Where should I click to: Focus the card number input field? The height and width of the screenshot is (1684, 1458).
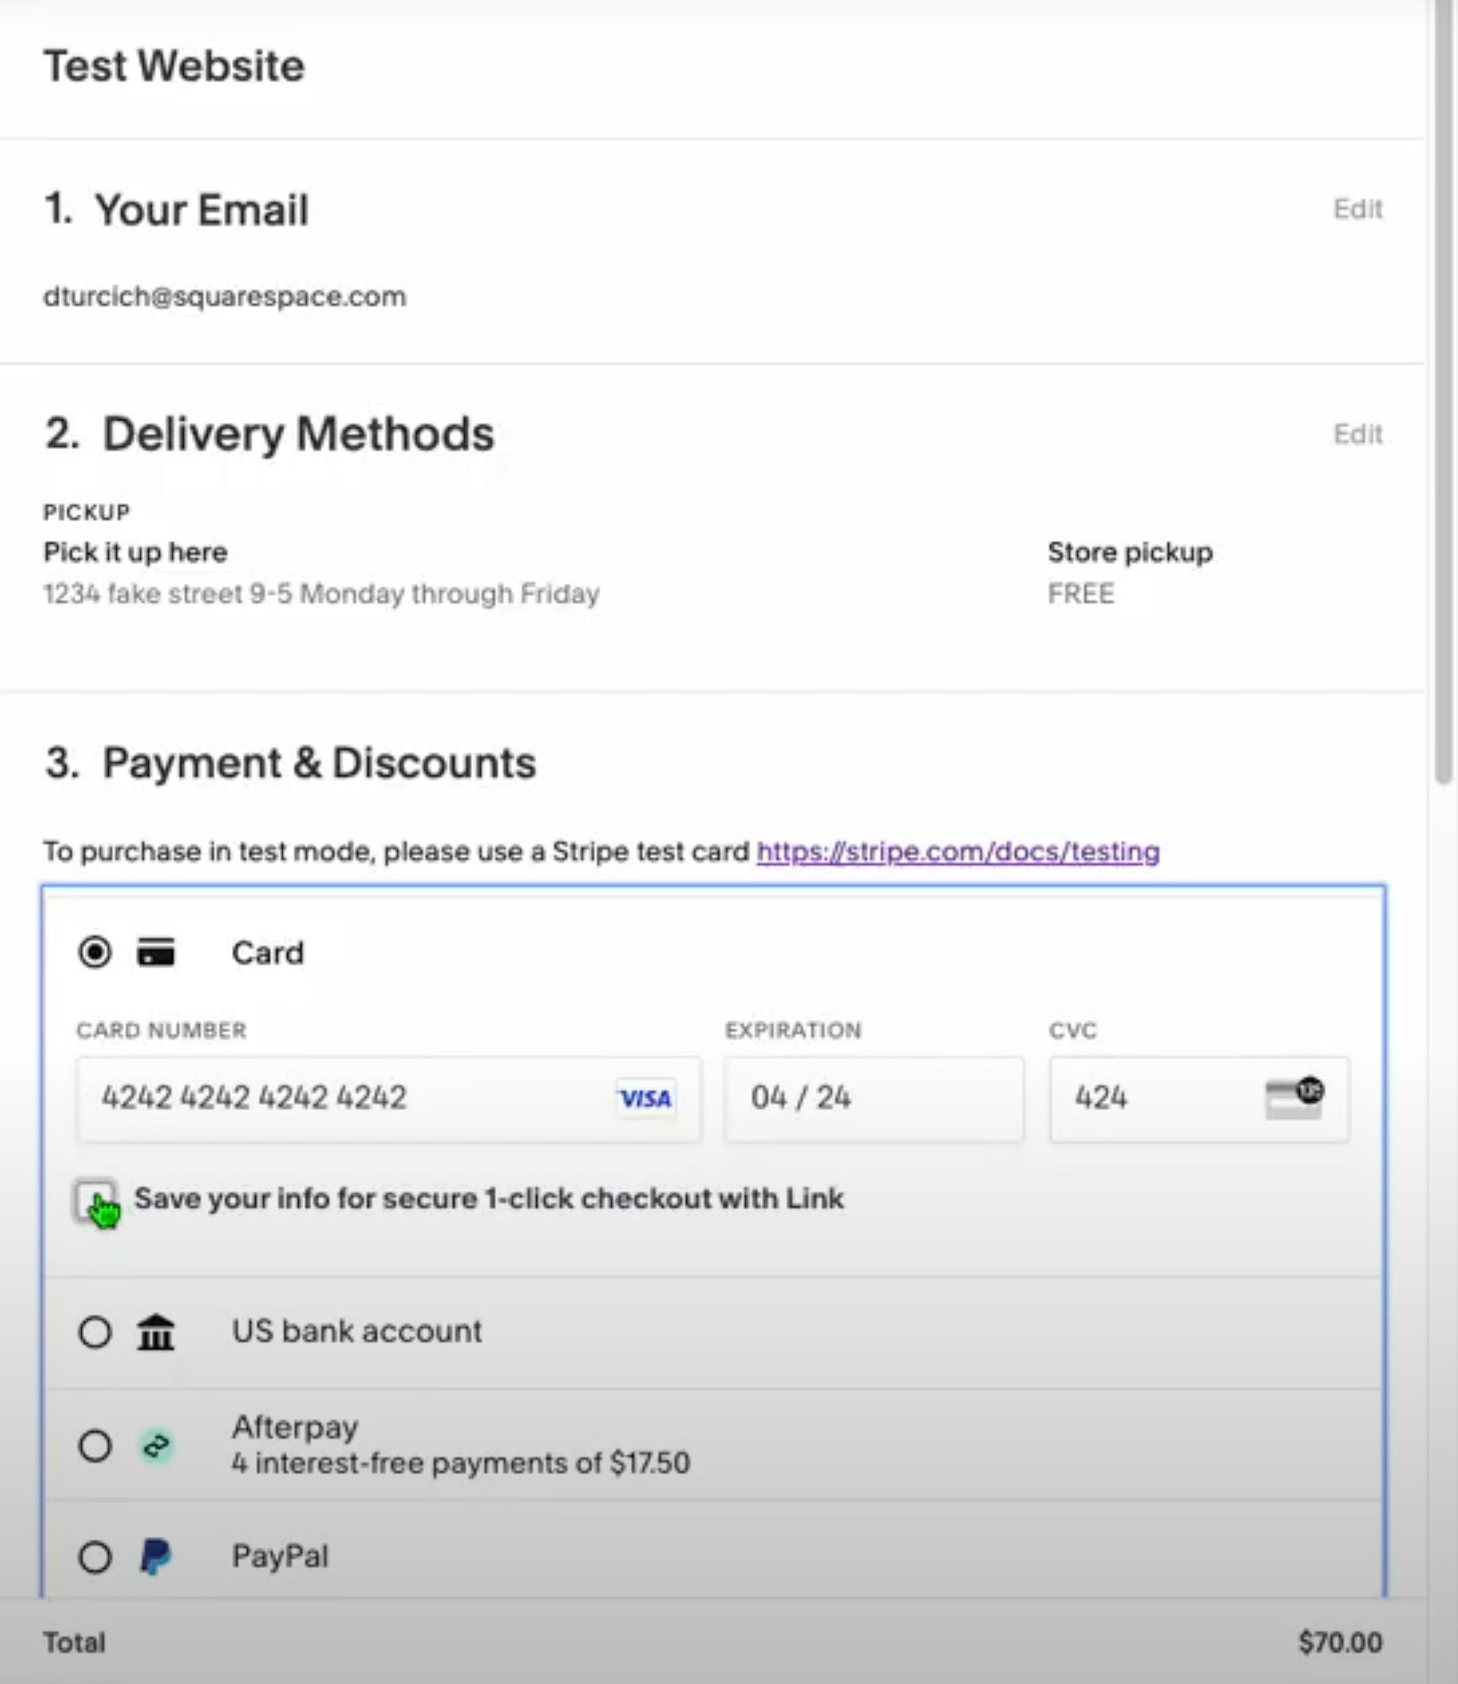click(x=388, y=1099)
